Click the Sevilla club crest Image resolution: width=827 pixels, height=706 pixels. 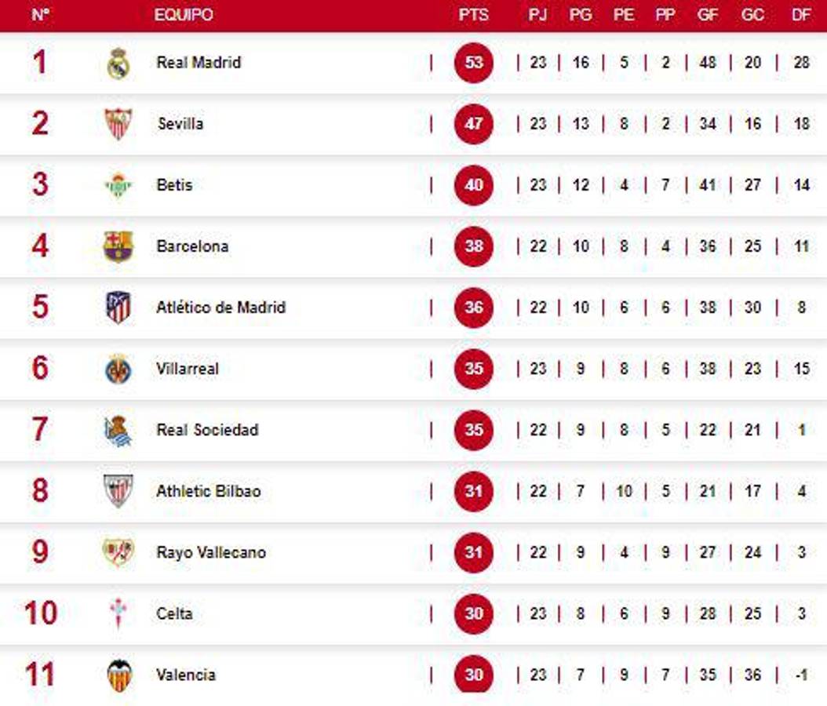[118, 124]
